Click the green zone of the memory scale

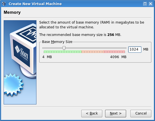63,52
